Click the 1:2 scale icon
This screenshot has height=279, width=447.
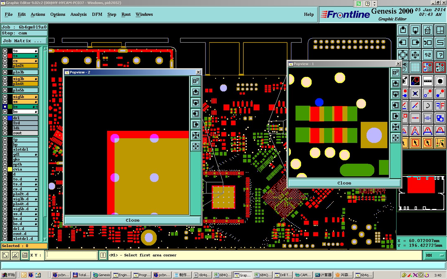click(428, 55)
